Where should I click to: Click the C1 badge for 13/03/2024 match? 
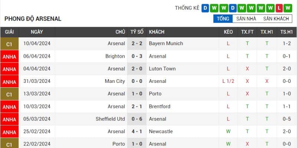(9, 94)
